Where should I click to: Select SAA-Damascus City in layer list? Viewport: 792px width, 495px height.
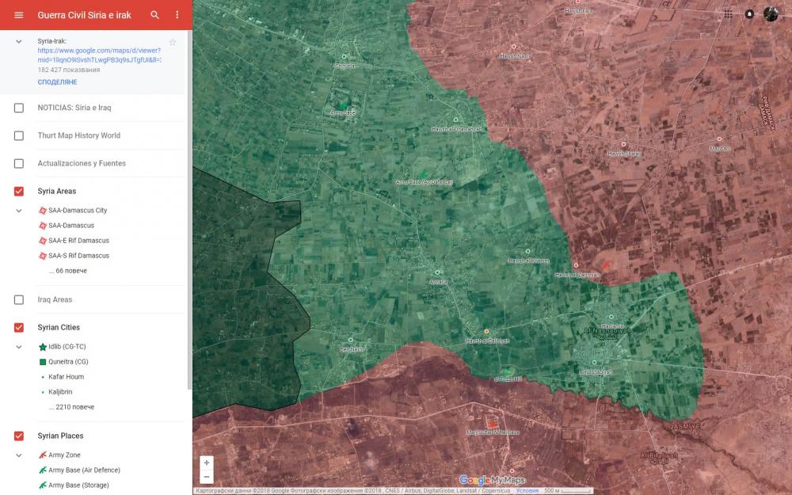coord(77,211)
